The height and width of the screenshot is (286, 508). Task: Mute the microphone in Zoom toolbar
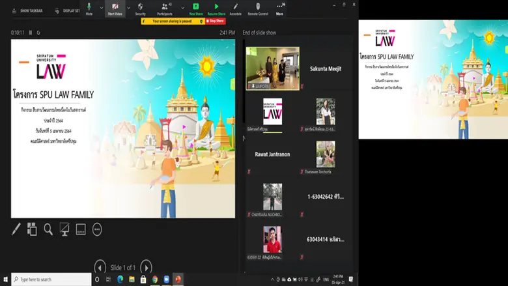tap(89, 8)
